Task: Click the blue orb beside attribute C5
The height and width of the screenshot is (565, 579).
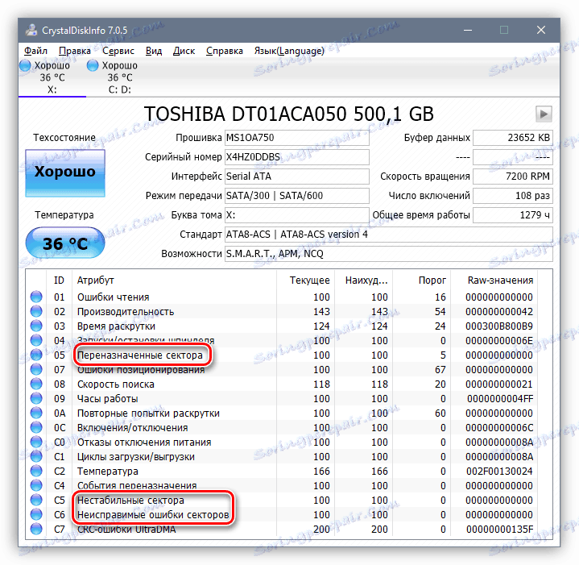Action: [36, 501]
